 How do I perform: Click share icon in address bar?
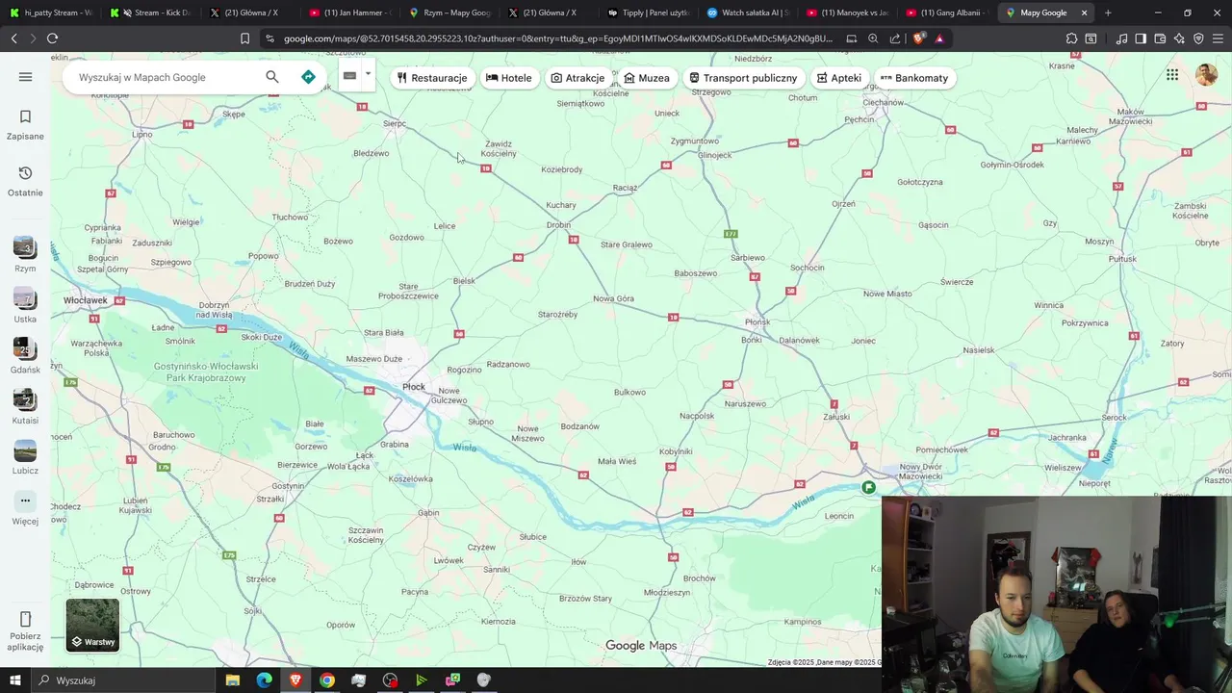895,38
